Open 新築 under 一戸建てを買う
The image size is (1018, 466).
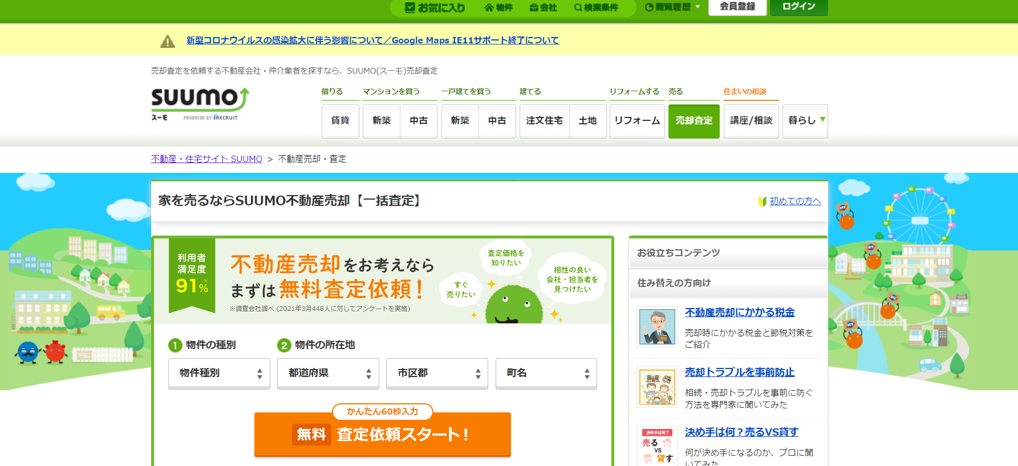(x=460, y=121)
